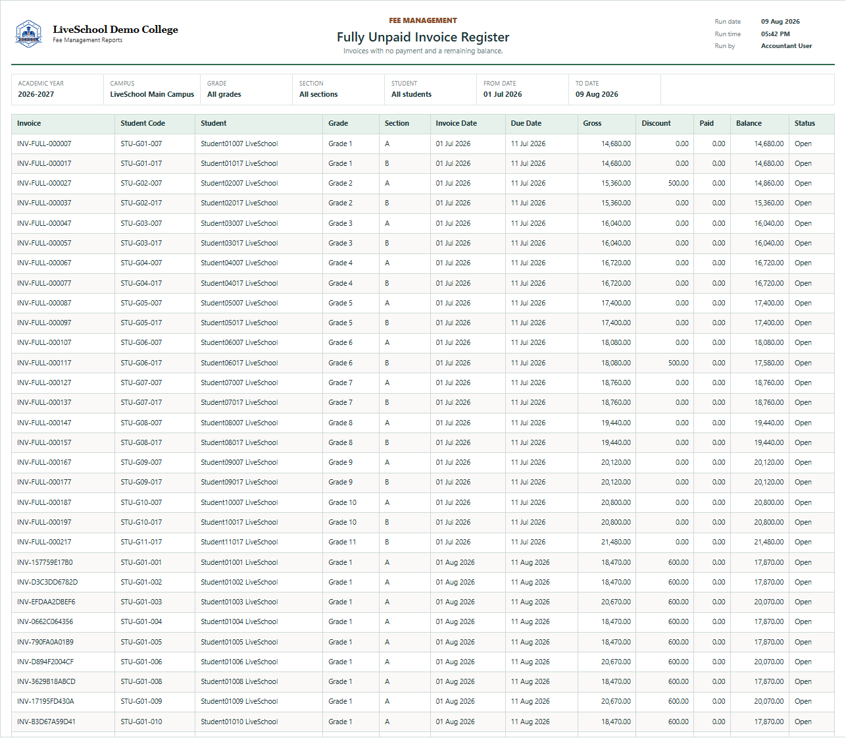
Task: Select invoice INV-EFDAA2DBEF6
Action: [46, 602]
